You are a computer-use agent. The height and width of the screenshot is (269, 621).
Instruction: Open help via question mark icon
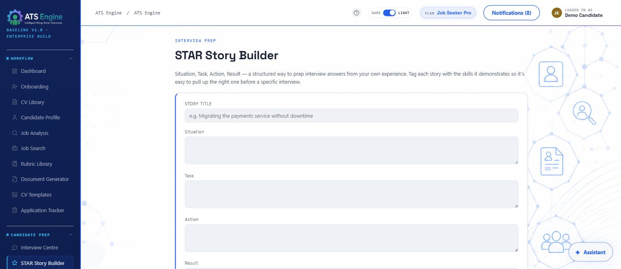pos(357,13)
